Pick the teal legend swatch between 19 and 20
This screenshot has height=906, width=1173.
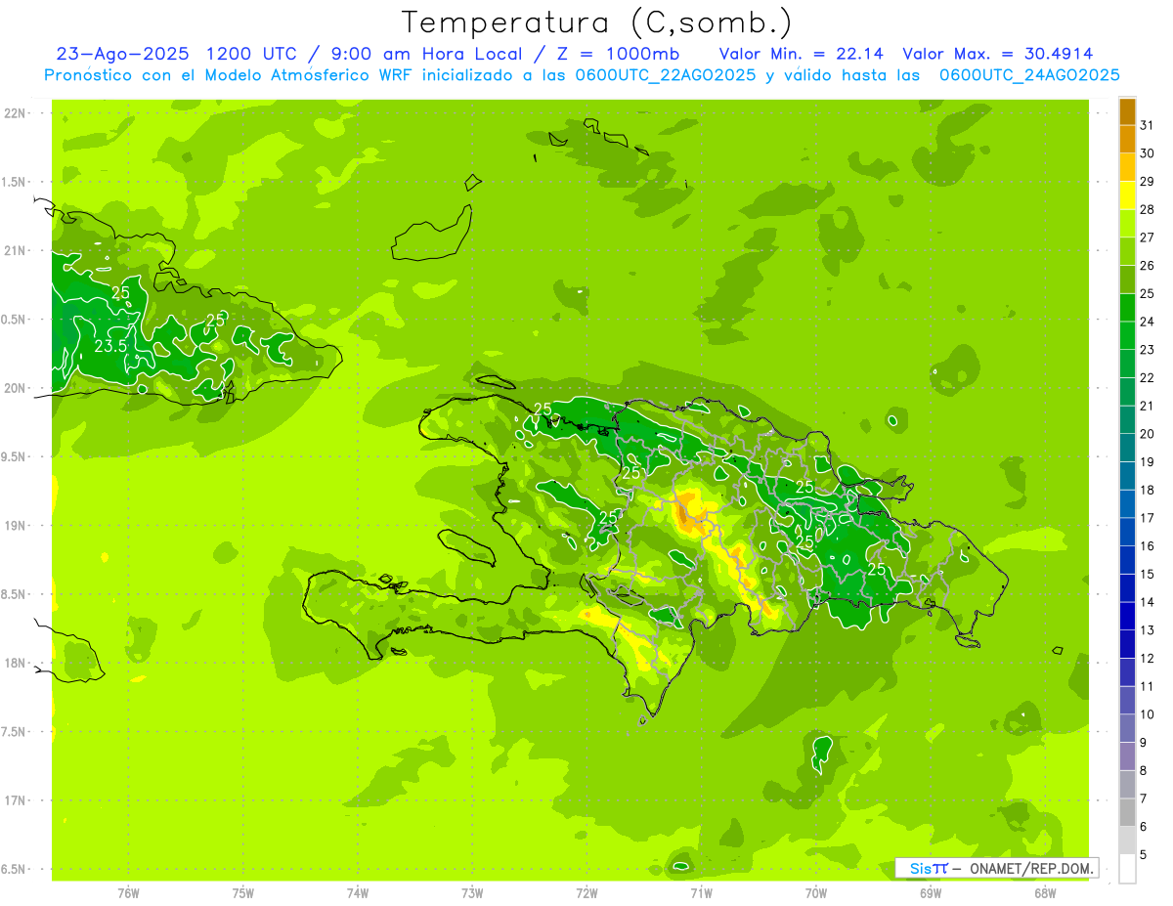(x=1127, y=449)
